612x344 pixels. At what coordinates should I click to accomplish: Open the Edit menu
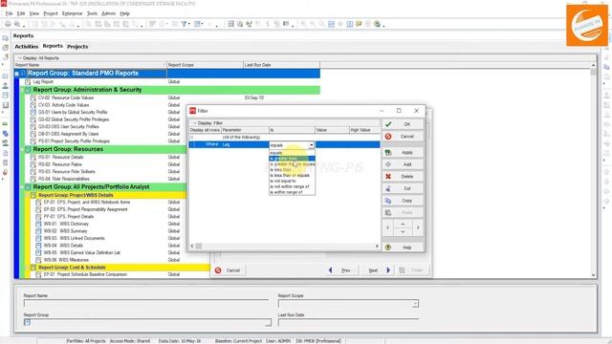(x=21, y=13)
